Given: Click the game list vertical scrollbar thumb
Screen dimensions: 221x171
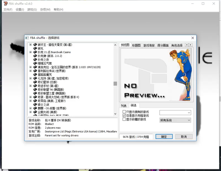Looking at the screenshot, I should (115, 84).
